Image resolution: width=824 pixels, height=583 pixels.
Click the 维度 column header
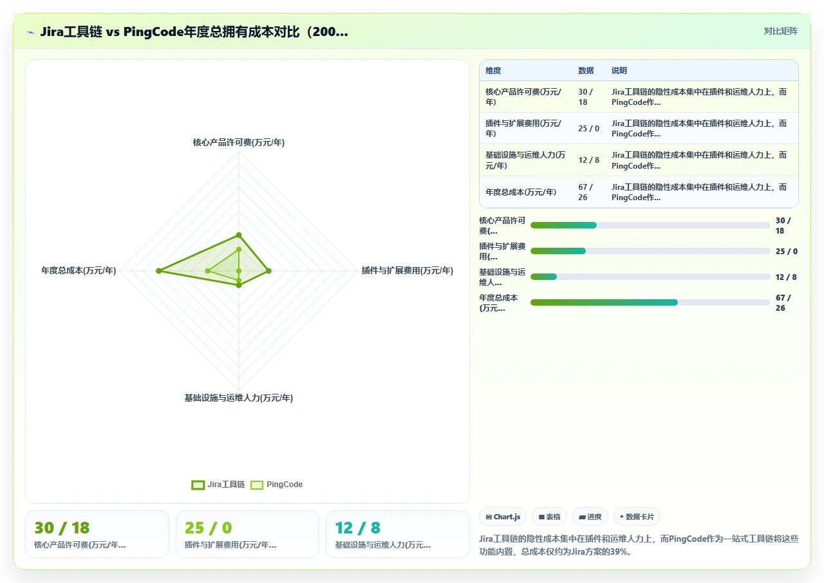pos(493,70)
